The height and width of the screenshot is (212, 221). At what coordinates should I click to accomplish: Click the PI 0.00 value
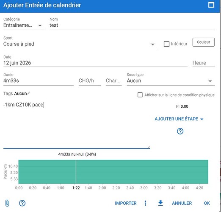182,106
